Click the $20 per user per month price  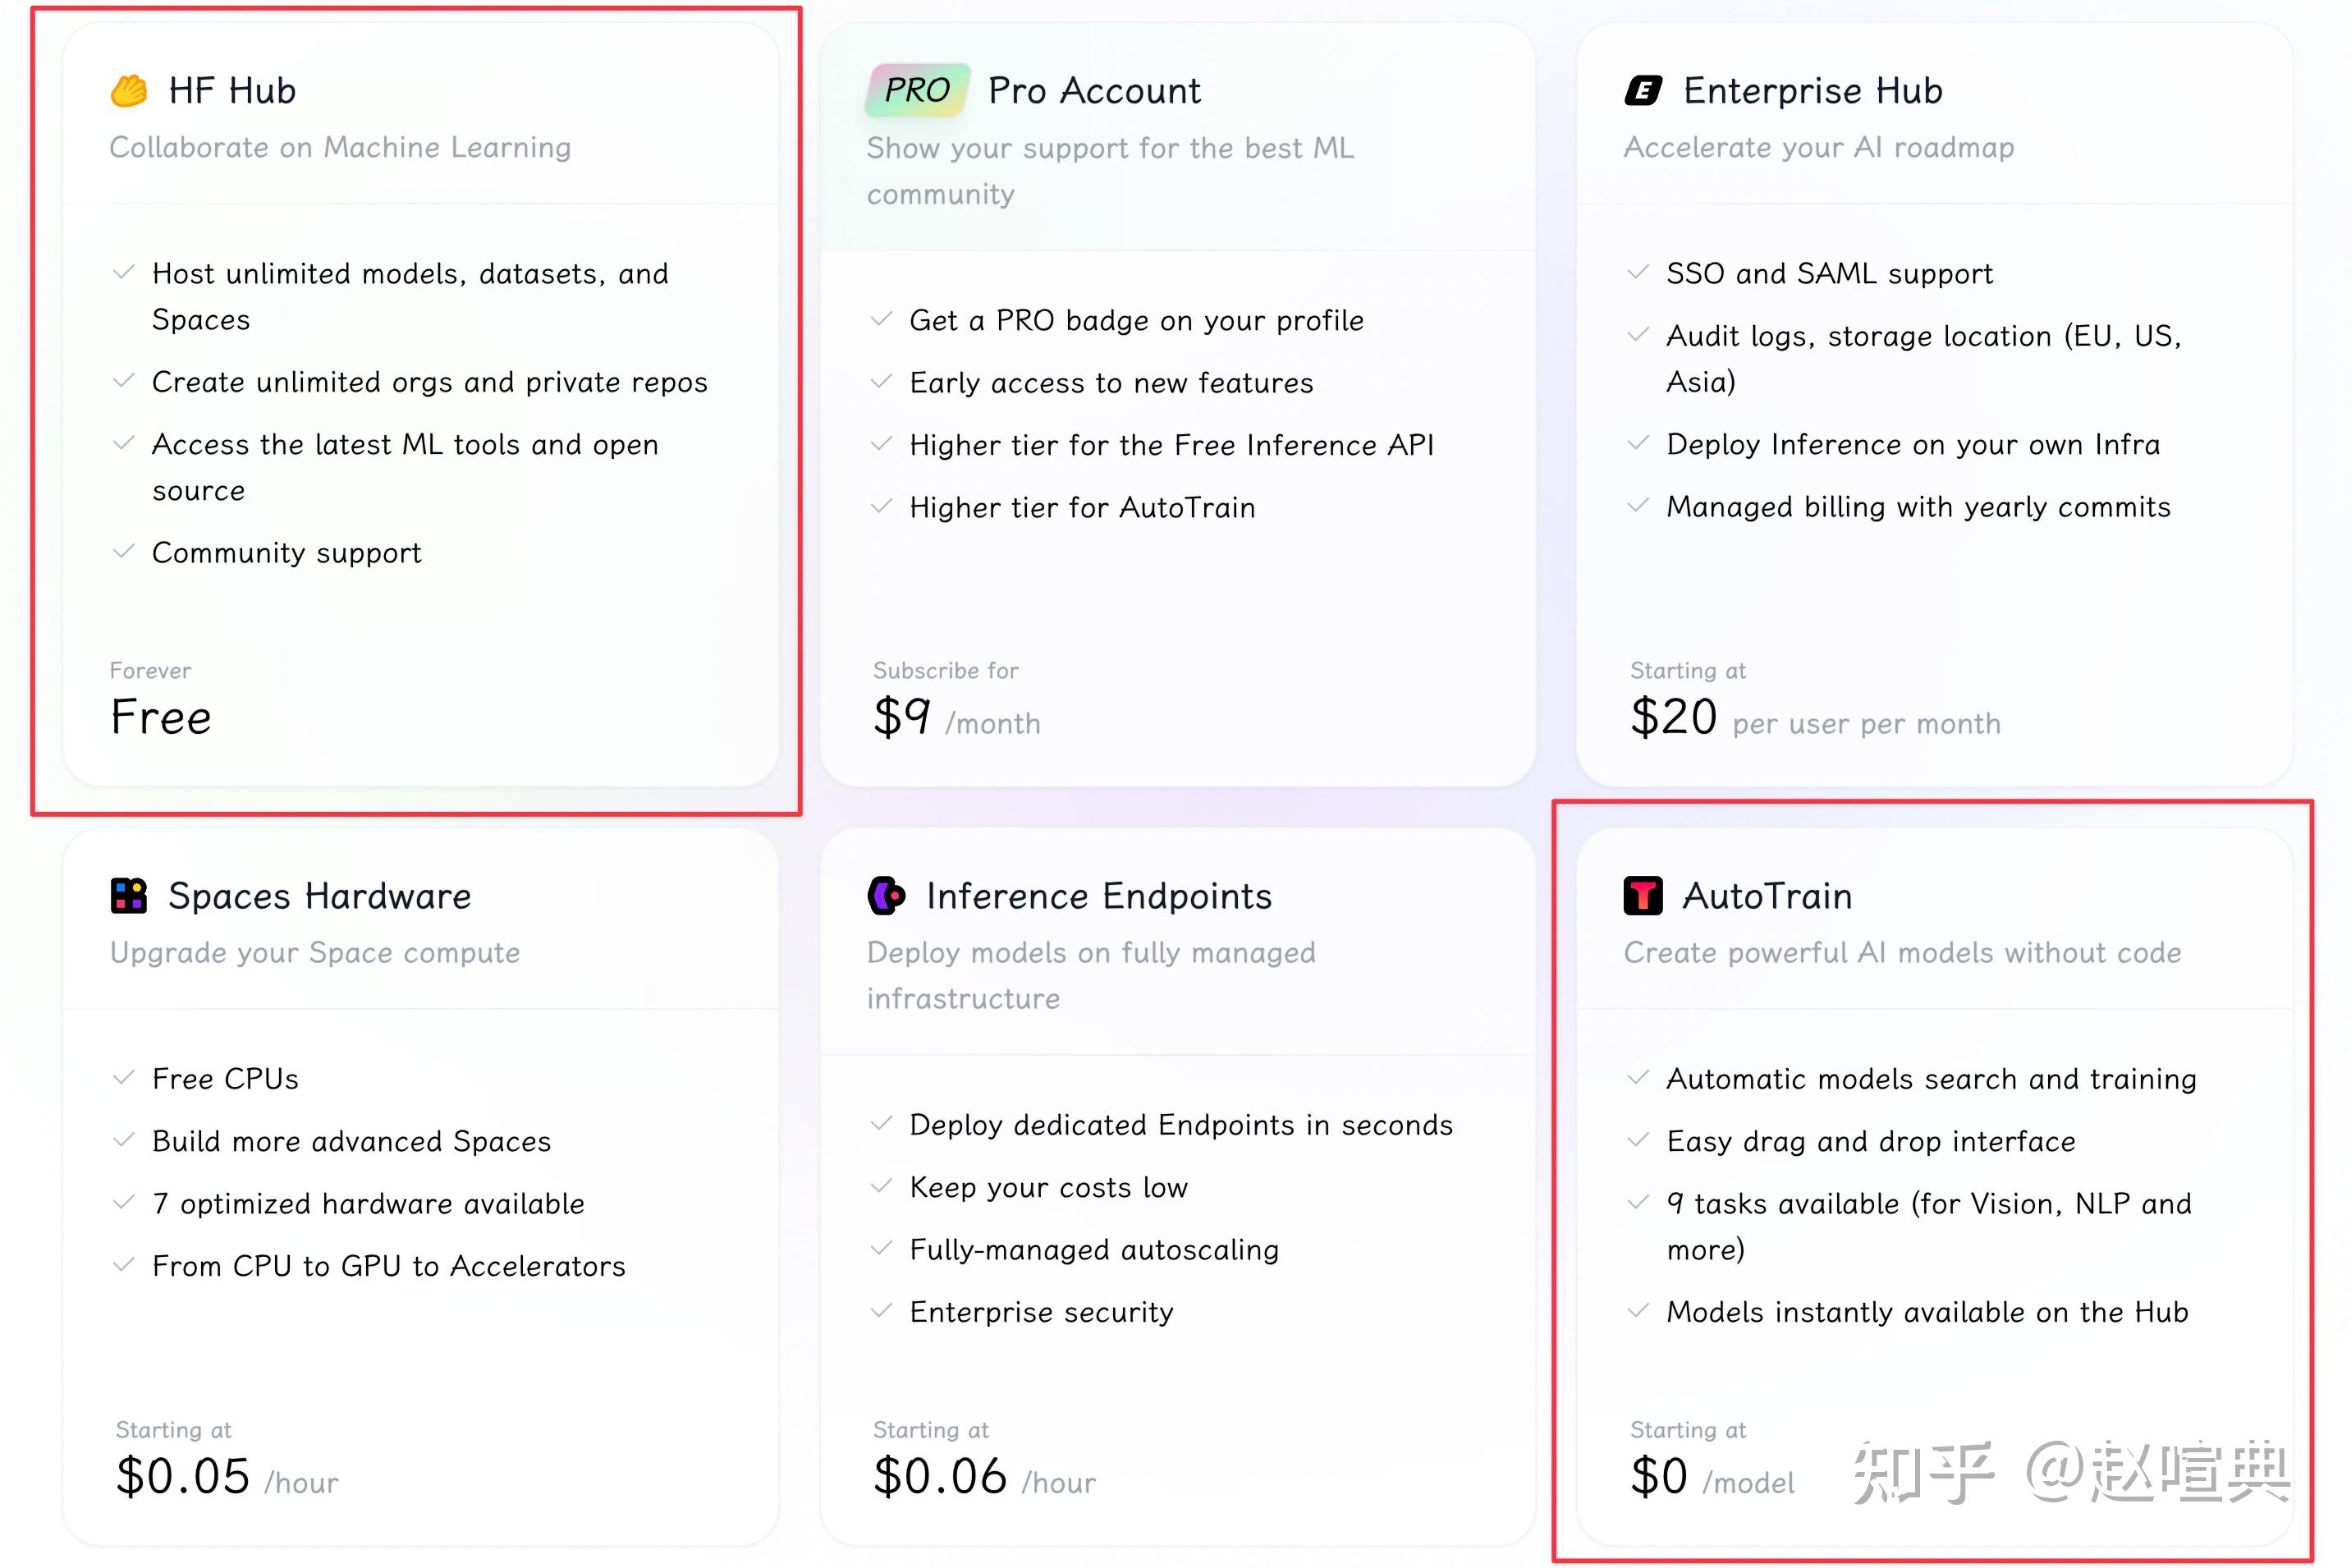1815,718
